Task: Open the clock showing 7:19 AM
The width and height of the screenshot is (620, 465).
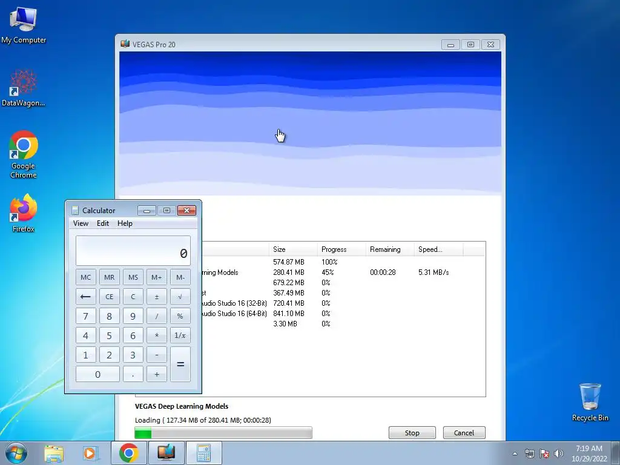Action: click(589, 453)
